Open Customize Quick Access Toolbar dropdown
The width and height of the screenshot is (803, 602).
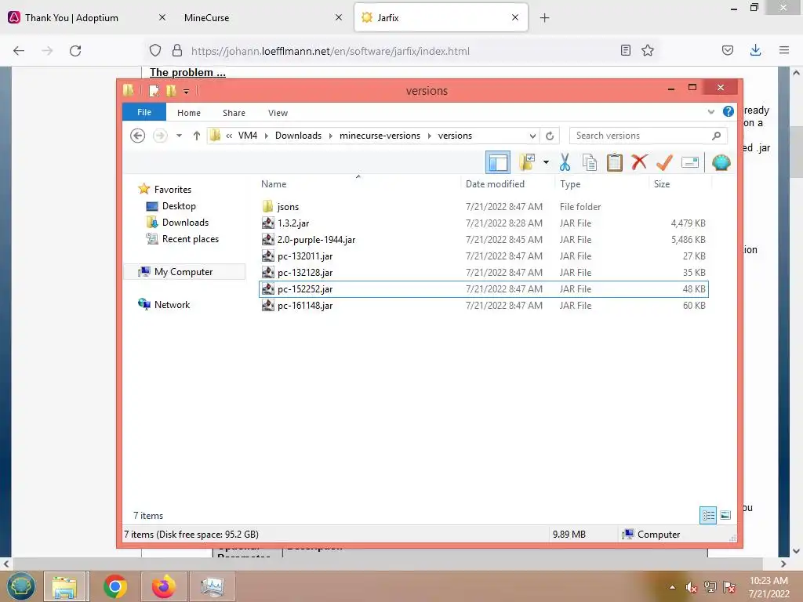tap(186, 91)
